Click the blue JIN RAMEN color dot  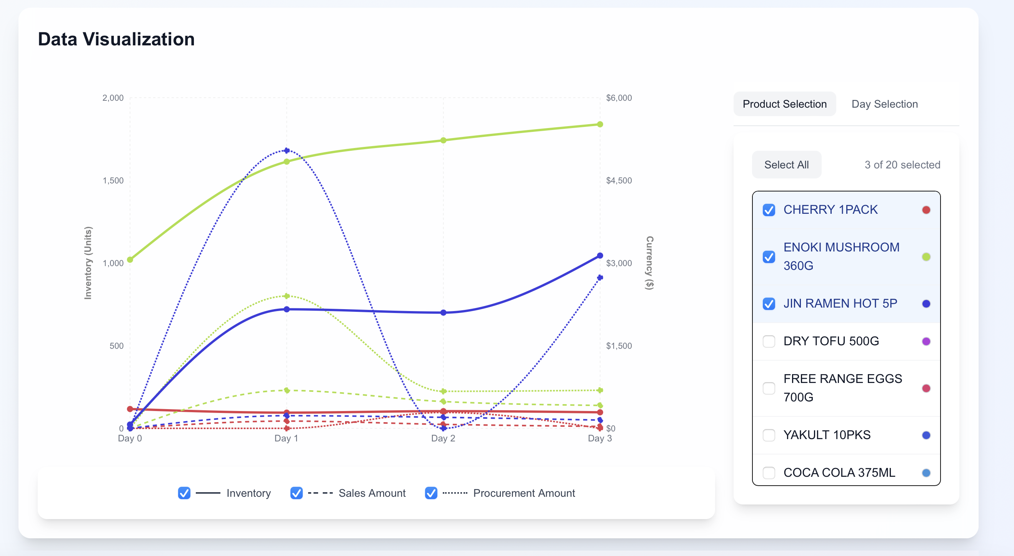[926, 303]
